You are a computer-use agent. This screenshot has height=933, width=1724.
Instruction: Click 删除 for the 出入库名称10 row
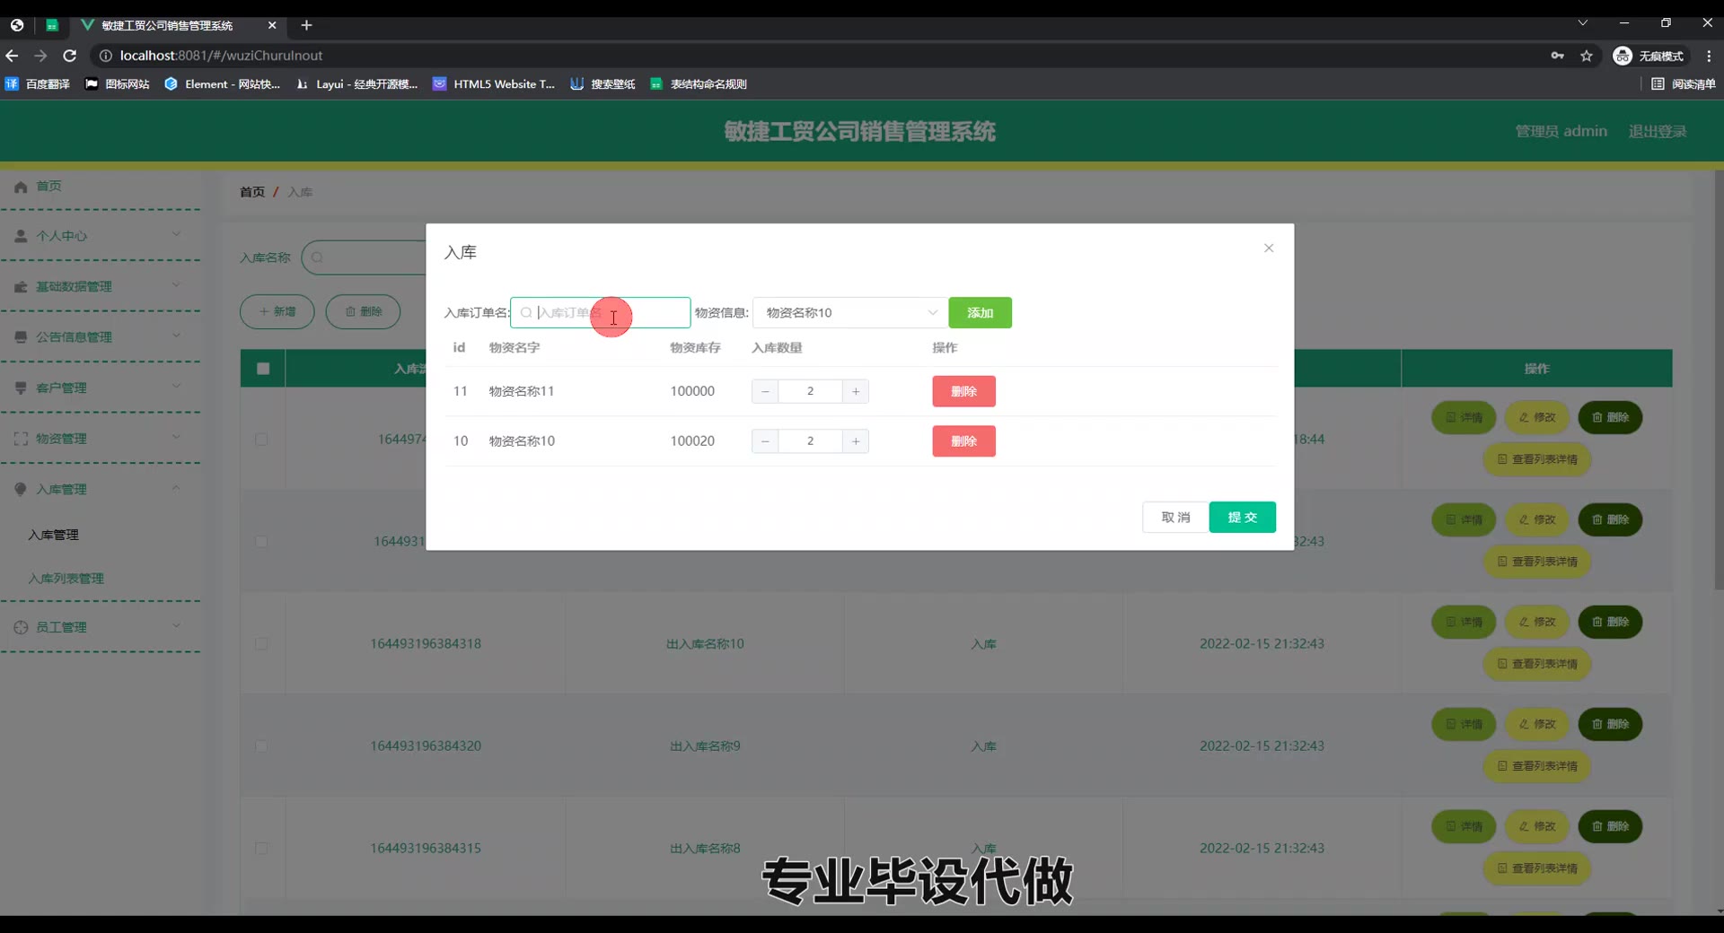(1610, 622)
